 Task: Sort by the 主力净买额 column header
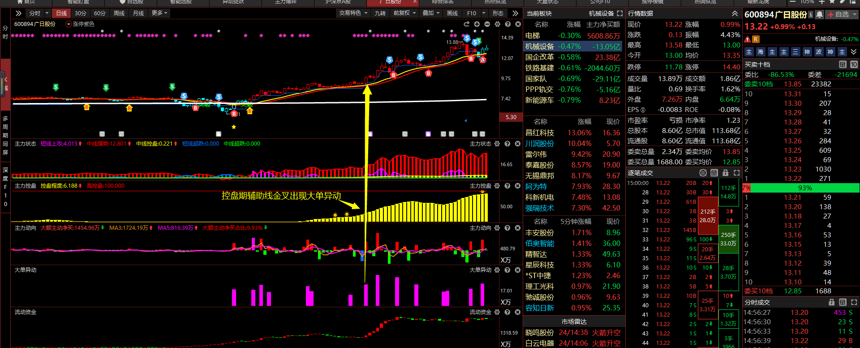click(x=603, y=25)
